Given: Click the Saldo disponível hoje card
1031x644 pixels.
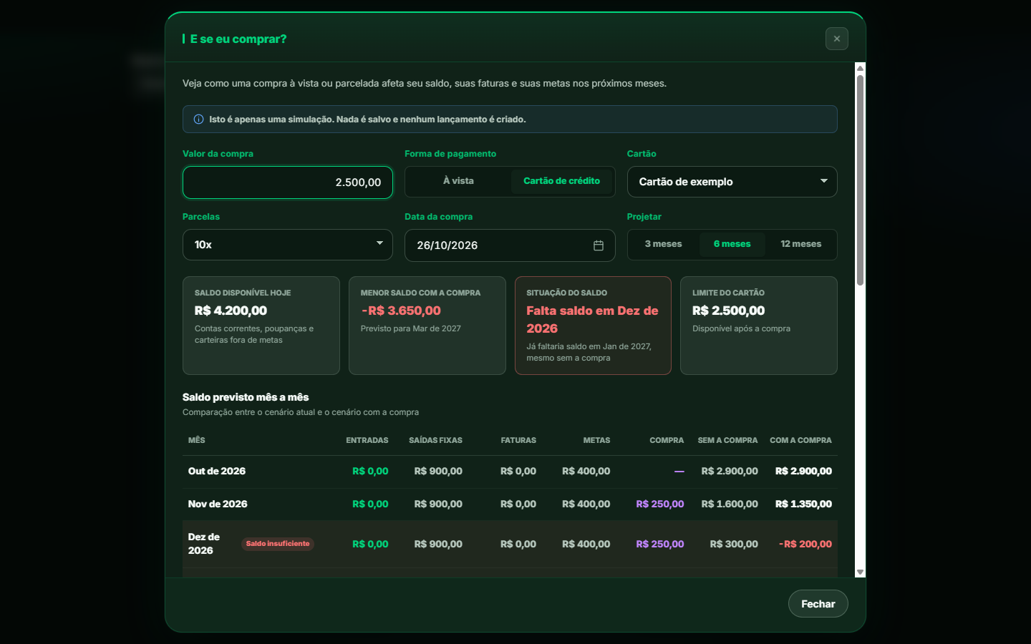Looking at the screenshot, I should click(261, 326).
